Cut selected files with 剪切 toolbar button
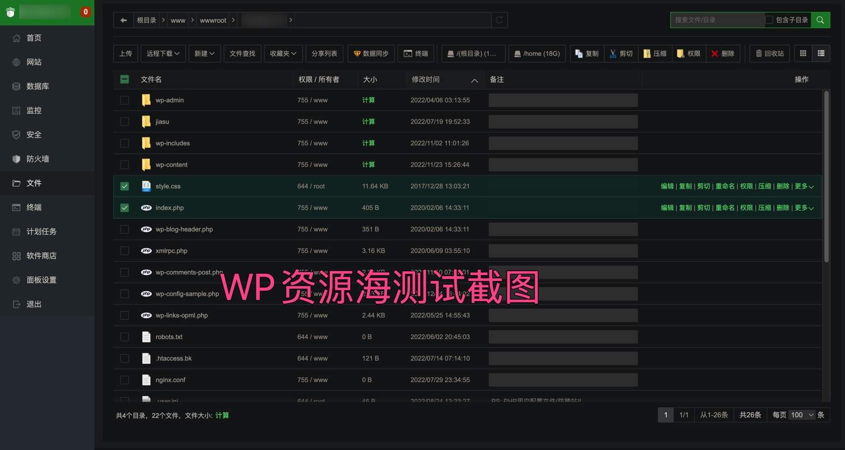This screenshot has width=845, height=450. pyautogui.click(x=621, y=53)
